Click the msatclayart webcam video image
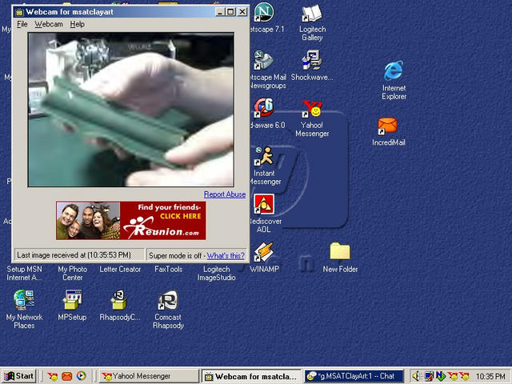This screenshot has height=384, width=512. tap(131, 110)
